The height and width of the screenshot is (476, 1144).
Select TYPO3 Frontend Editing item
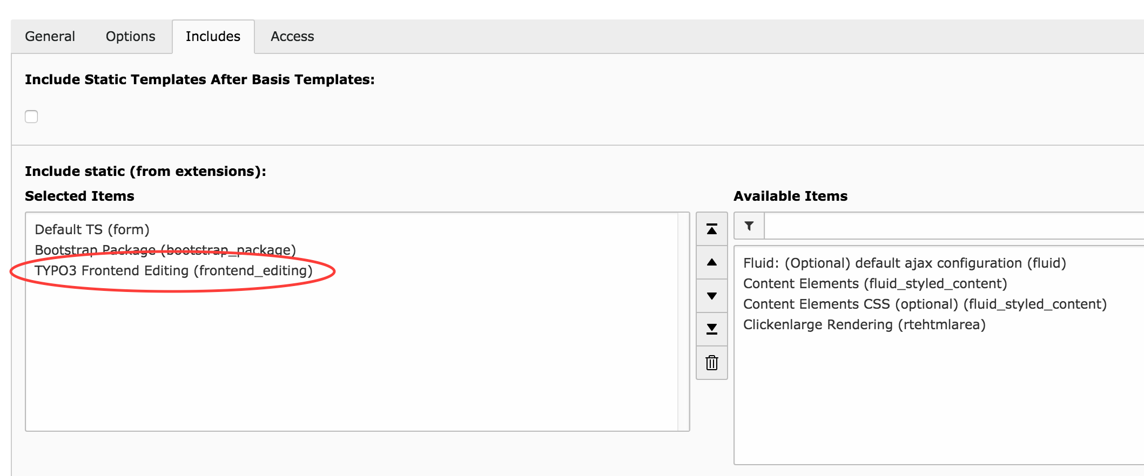(x=173, y=270)
